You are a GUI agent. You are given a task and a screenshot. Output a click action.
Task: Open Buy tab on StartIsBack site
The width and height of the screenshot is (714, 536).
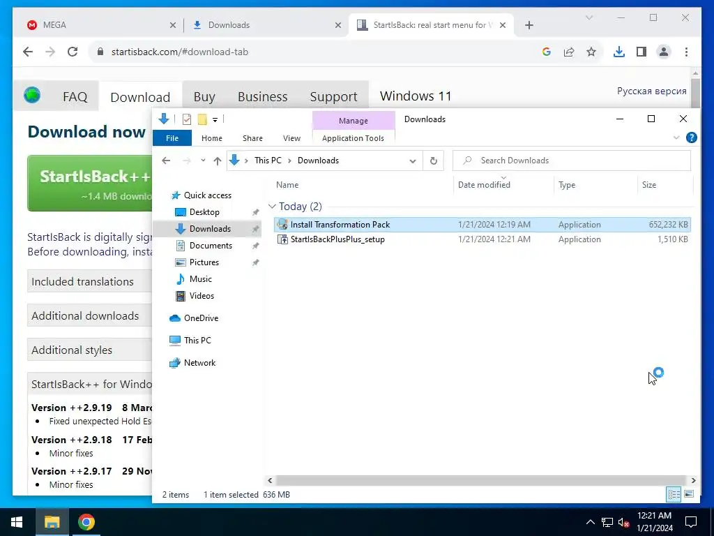click(204, 96)
